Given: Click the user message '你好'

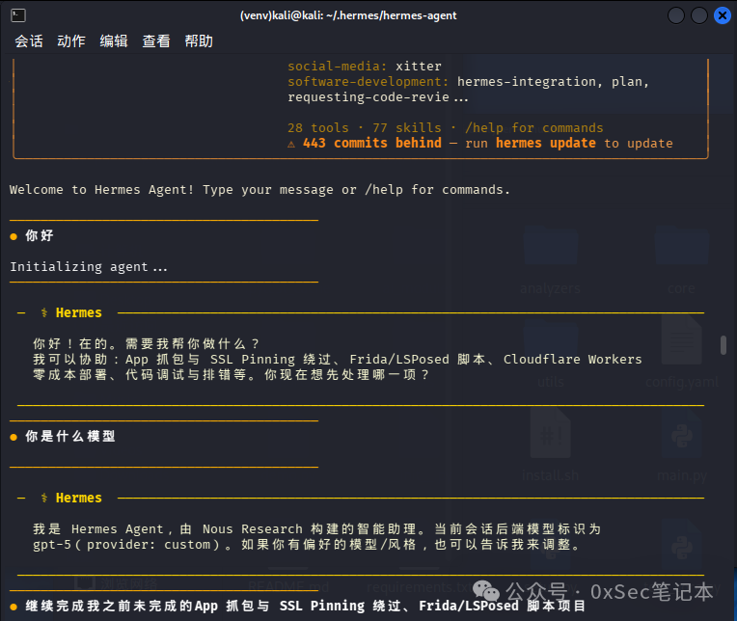Looking at the screenshot, I should pyautogui.click(x=40, y=235).
